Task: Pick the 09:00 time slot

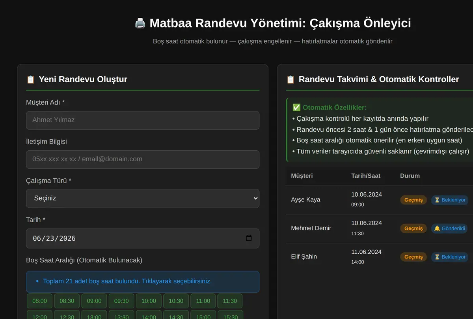Action: click(x=94, y=301)
